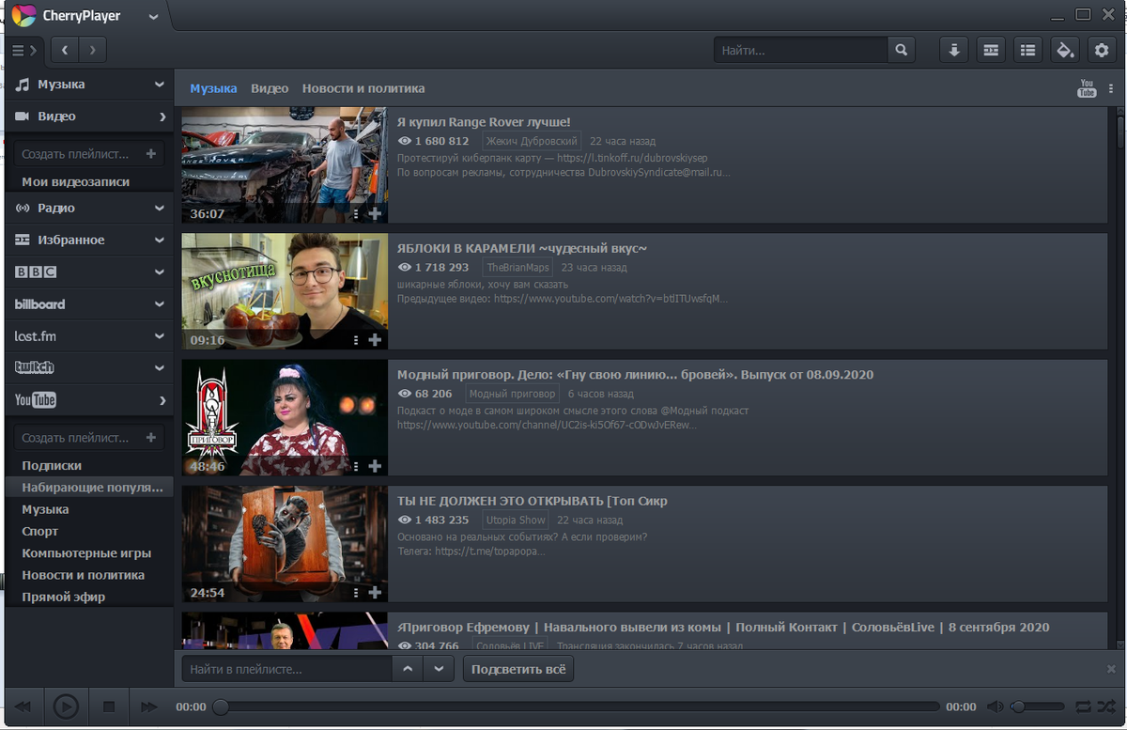This screenshot has height=730, width=1127.
Task: Click the Найти в плейлисте search field
Action: tap(286, 669)
